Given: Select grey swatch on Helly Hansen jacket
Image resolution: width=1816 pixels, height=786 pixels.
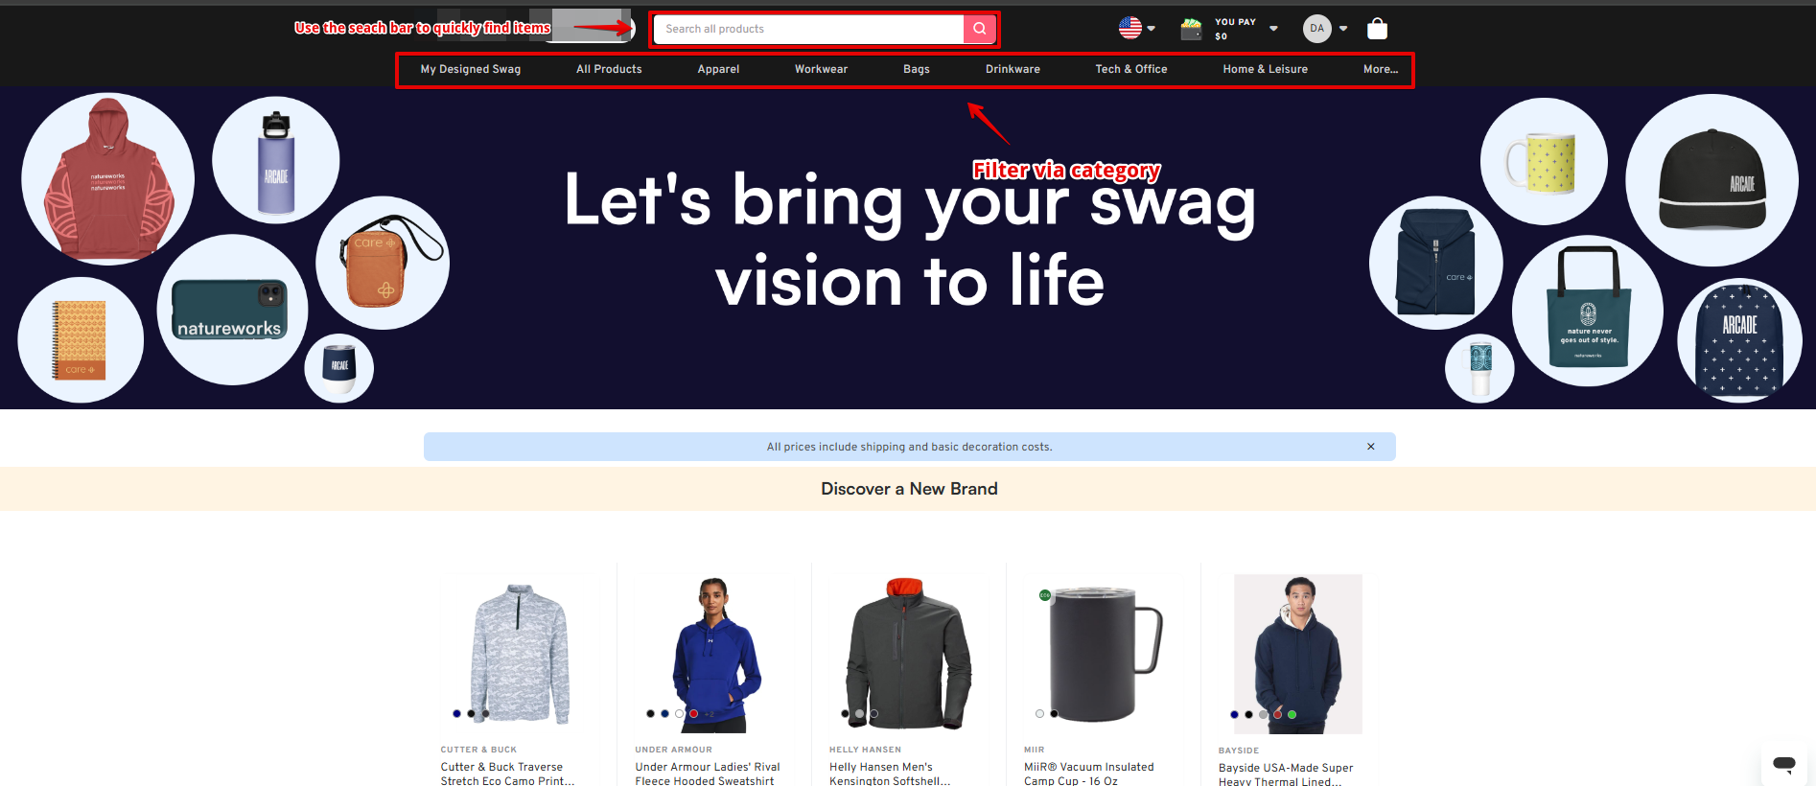Looking at the screenshot, I should [859, 714].
